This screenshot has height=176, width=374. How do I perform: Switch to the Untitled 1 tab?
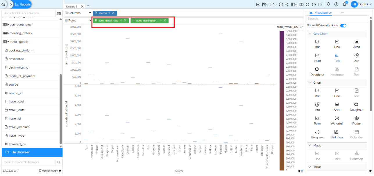pos(72,6)
